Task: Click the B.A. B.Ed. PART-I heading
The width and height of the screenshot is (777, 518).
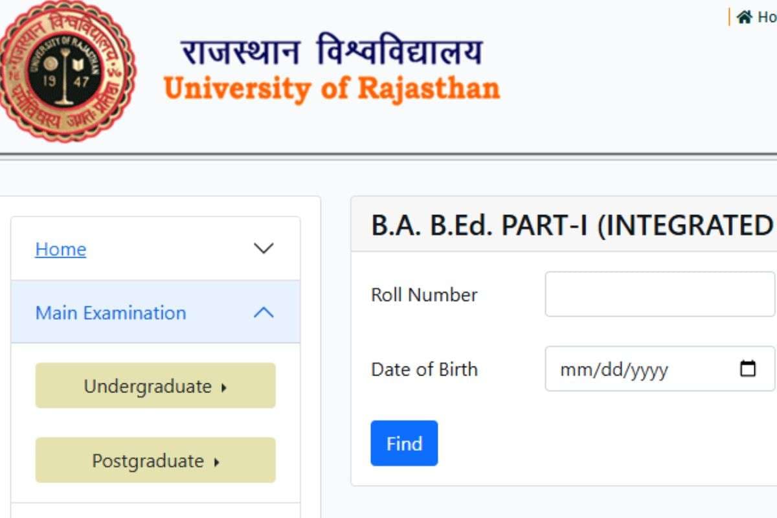Action: [570, 227]
